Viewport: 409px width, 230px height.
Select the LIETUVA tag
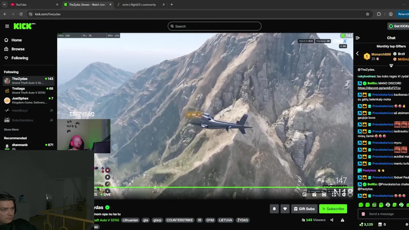(x=226, y=220)
